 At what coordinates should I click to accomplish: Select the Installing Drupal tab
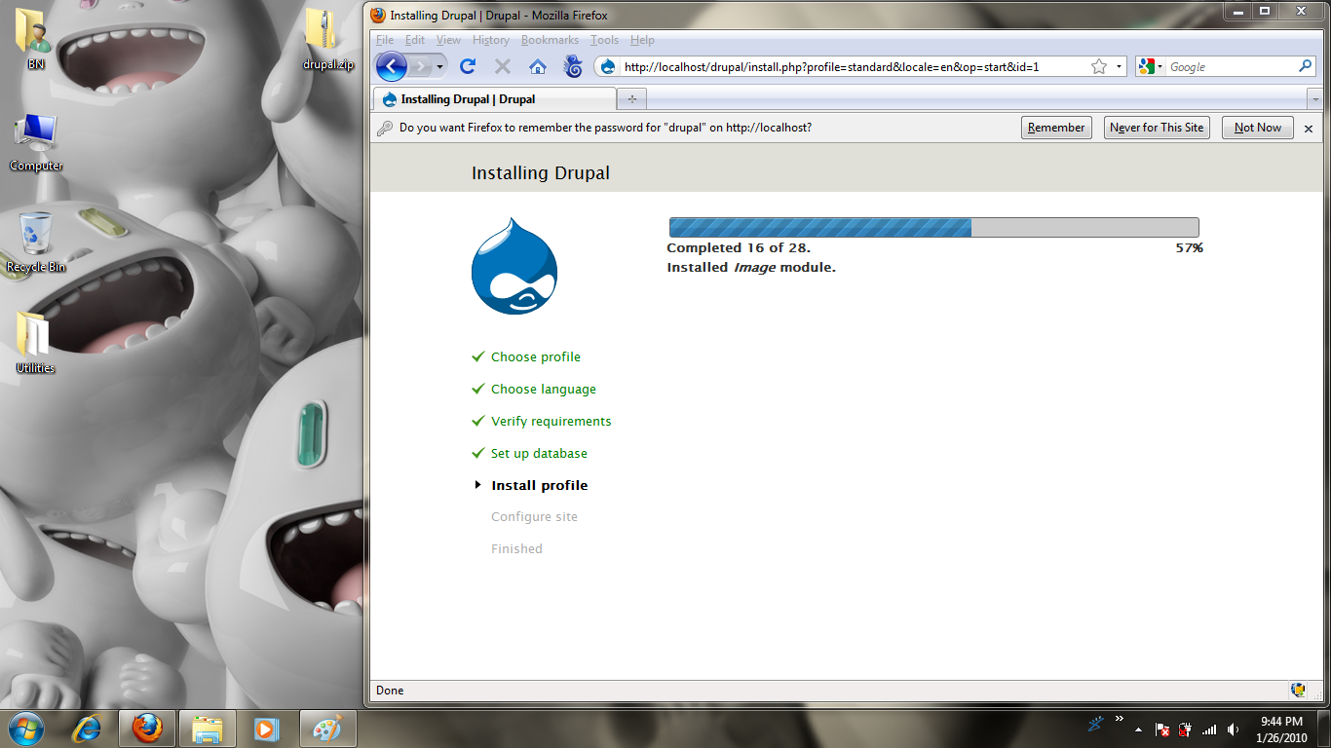click(493, 99)
